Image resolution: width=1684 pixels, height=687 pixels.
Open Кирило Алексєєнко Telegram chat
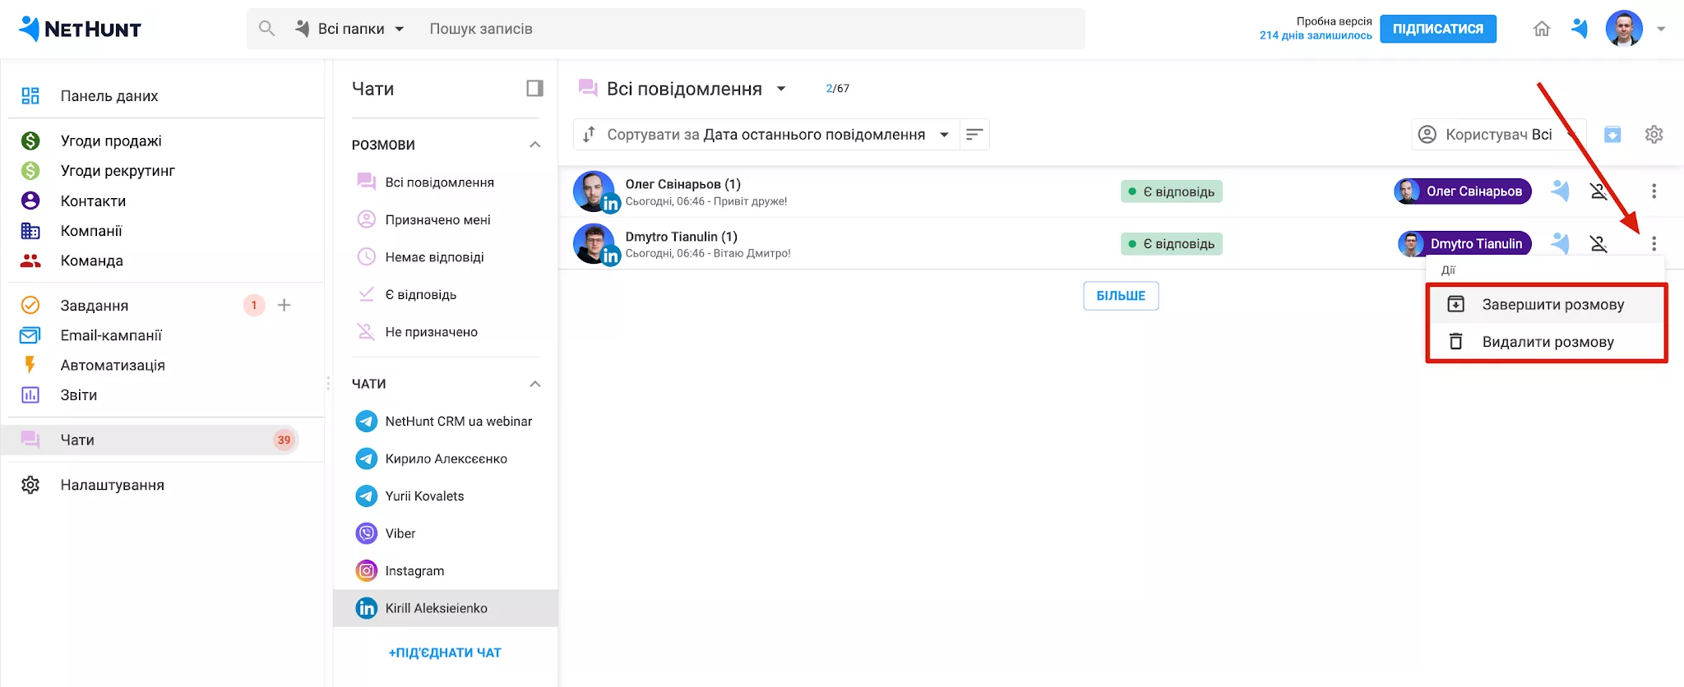tap(445, 459)
